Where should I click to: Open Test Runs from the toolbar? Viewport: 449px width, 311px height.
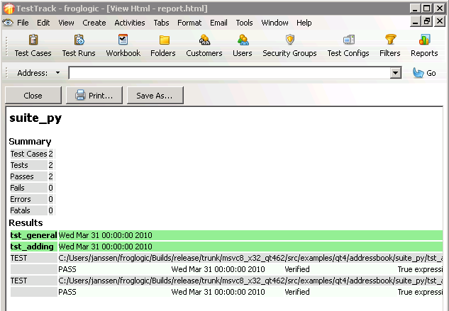[79, 45]
